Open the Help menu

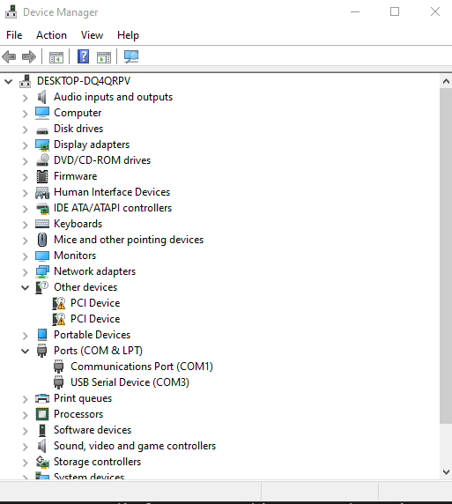pyautogui.click(x=128, y=35)
